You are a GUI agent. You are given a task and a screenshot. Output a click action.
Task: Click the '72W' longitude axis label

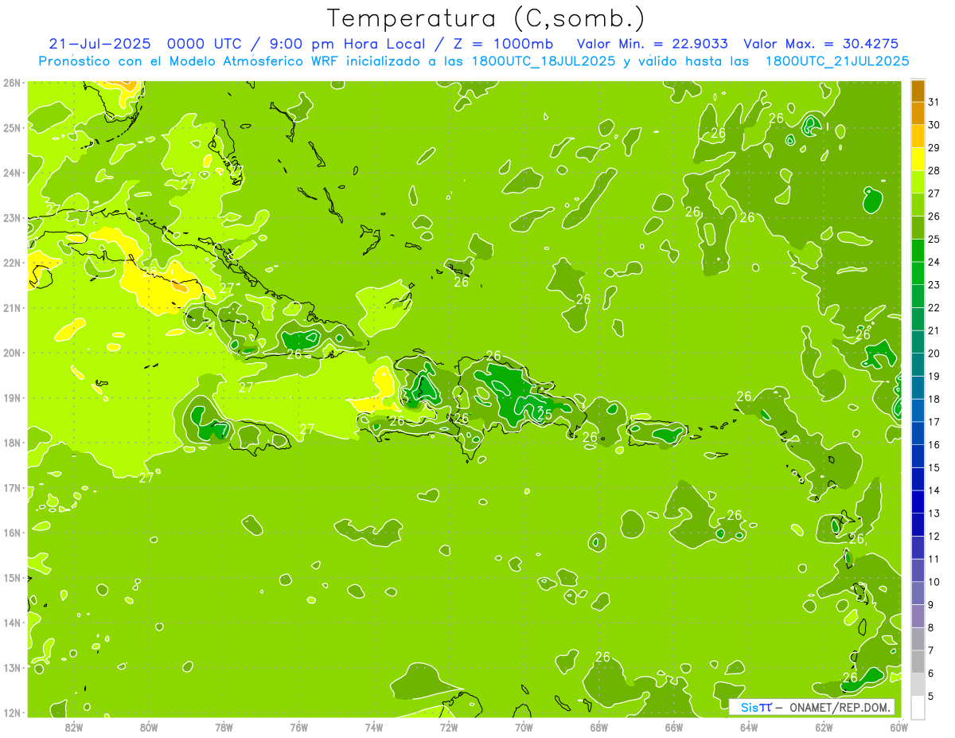(449, 727)
